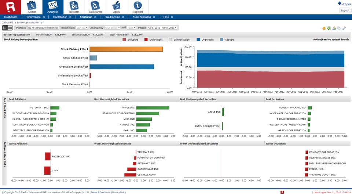The width and height of the screenshot is (352, 194).
Task: Expand the Analyze by GICS Sector dropdown
Action: [x=112, y=28]
